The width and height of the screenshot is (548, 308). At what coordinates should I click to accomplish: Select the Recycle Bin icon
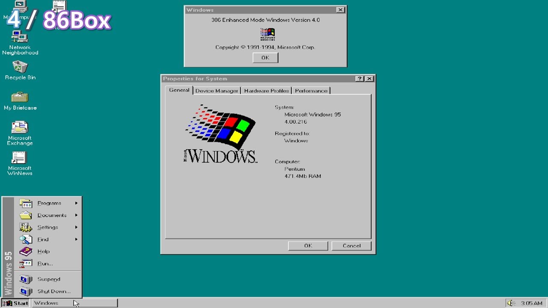tap(20, 70)
